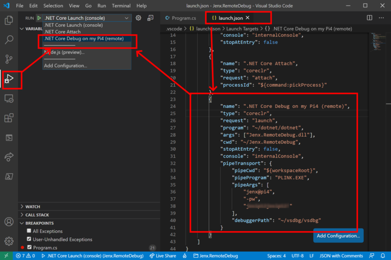
Task: Open the Remote Explorer icon
Action: click(x=9, y=98)
